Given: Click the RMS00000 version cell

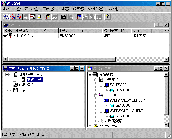Looking at the screenshot, I should (x=68, y=36).
